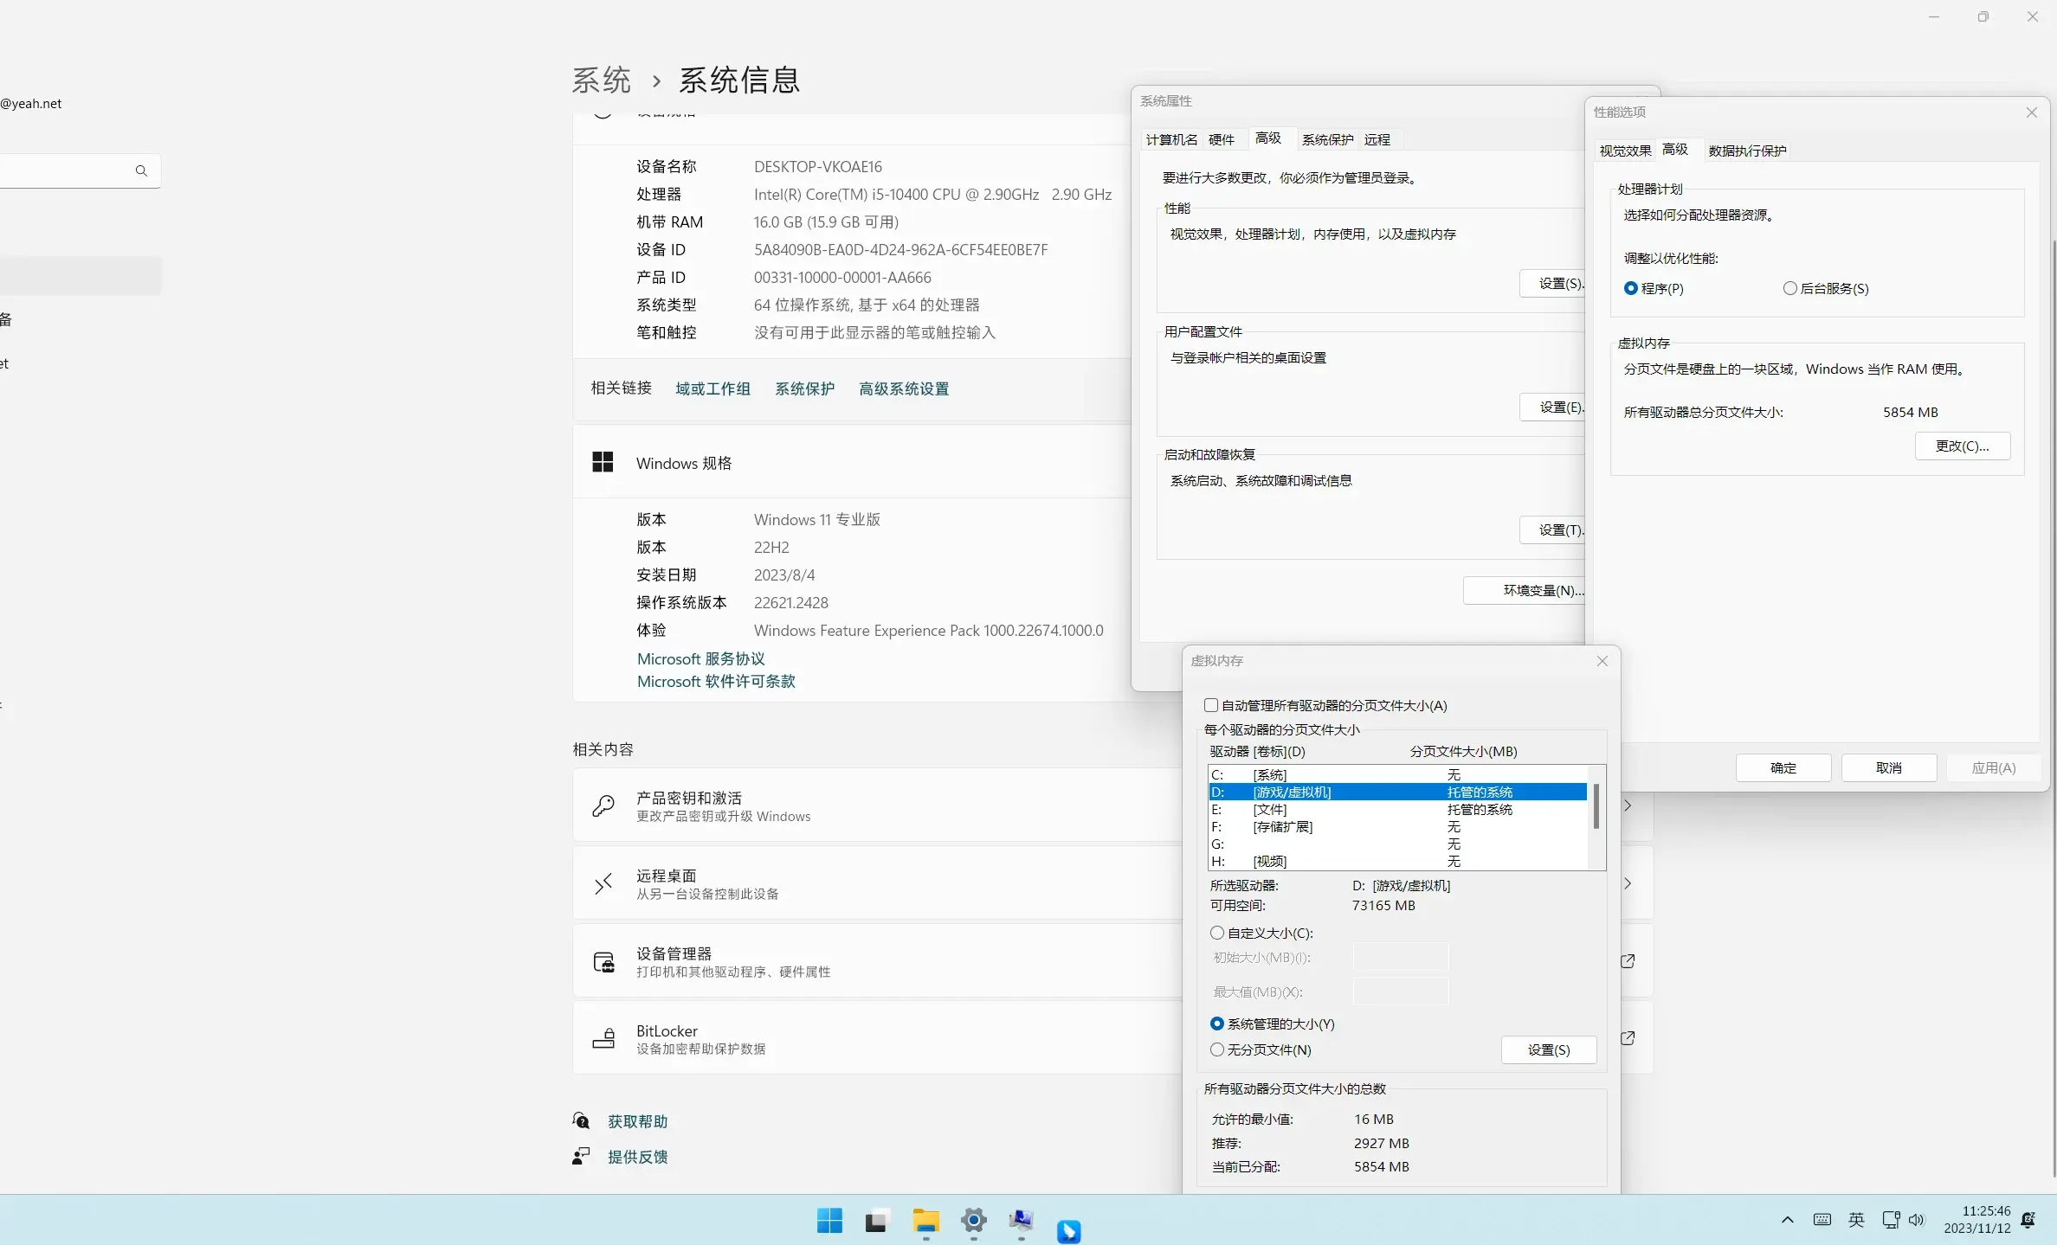Image resolution: width=2057 pixels, height=1245 pixels.
Task: Close the 性能选项 dialog
Action: [x=2032, y=112]
